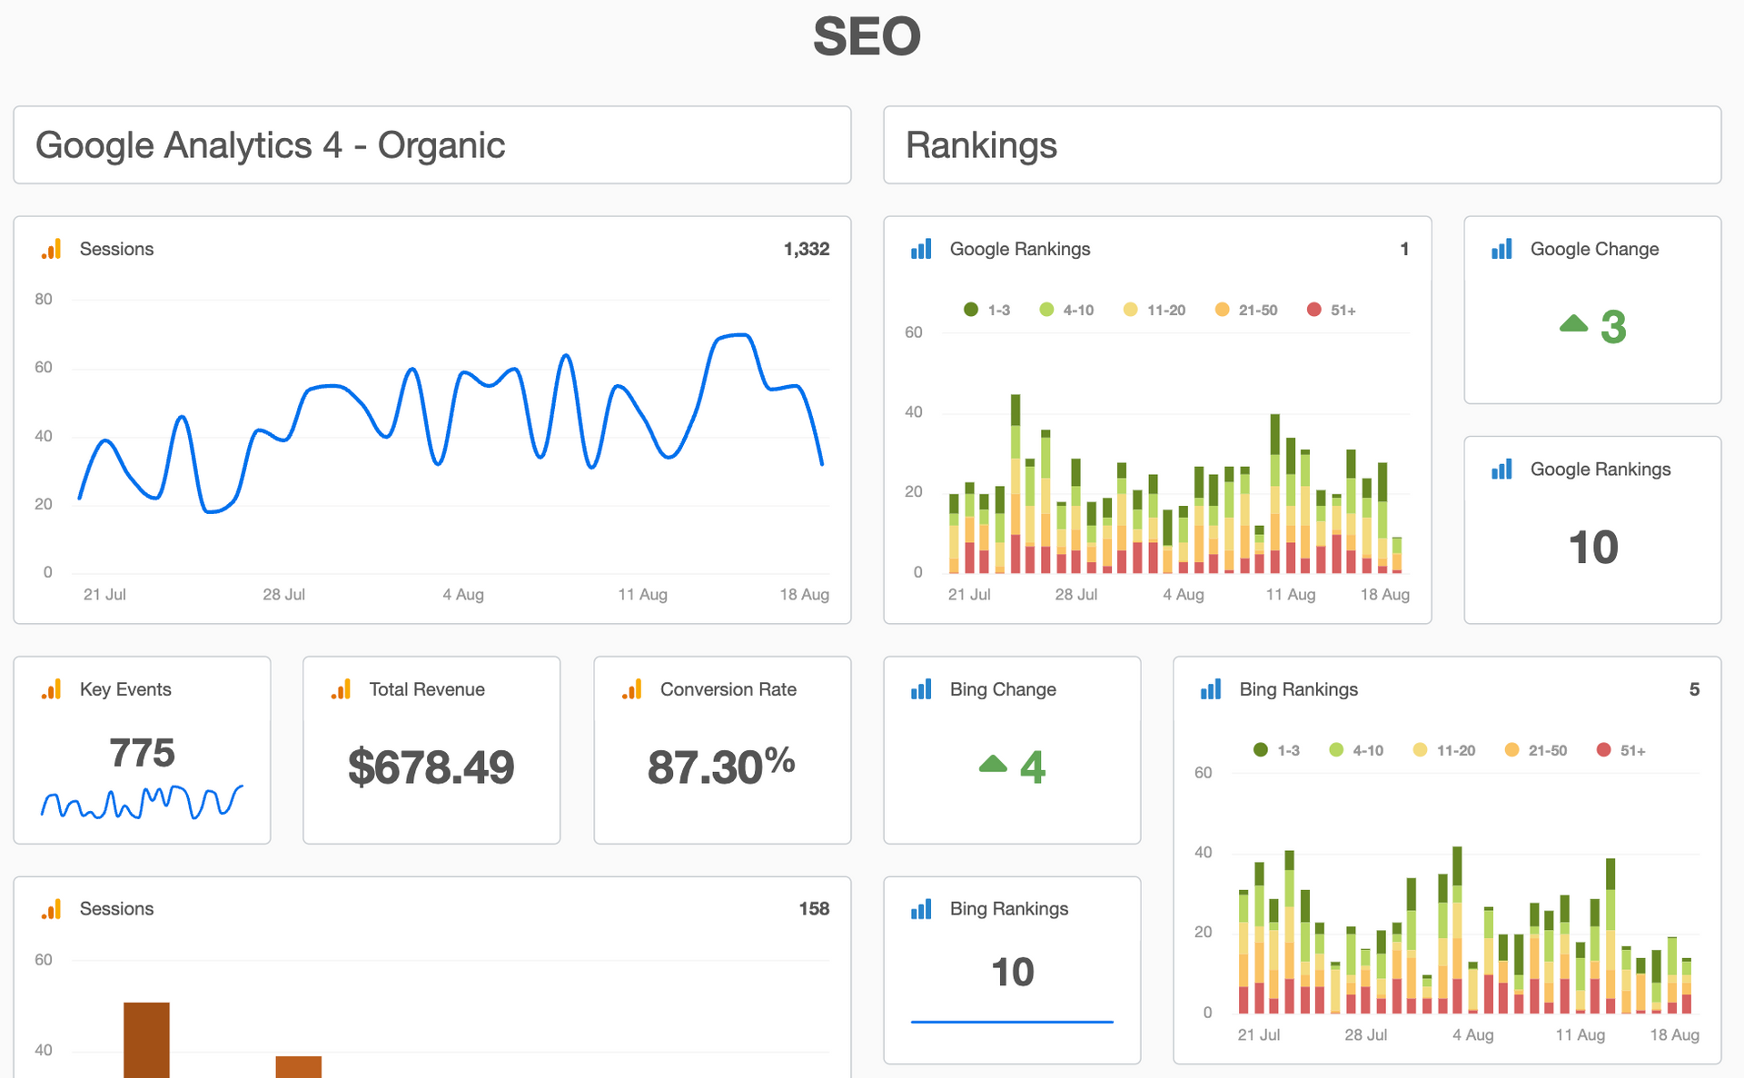Click the 775 Key Events value
The image size is (1744, 1078).
[142, 753]
